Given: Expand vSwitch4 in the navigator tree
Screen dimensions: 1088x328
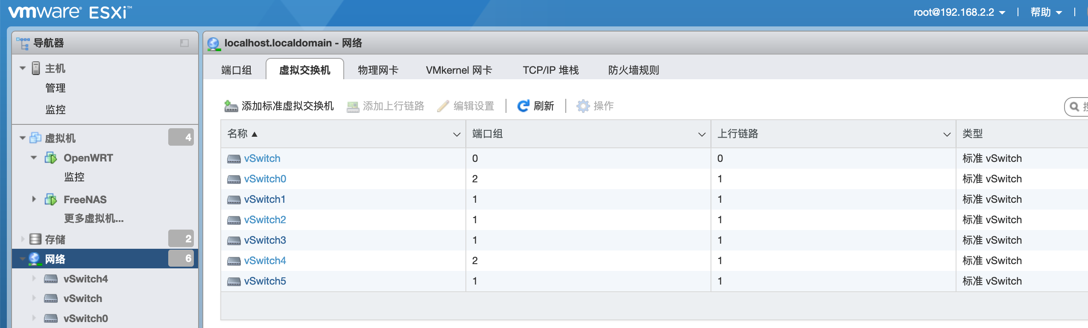Looking at the screenshot, I should [34, 279].
